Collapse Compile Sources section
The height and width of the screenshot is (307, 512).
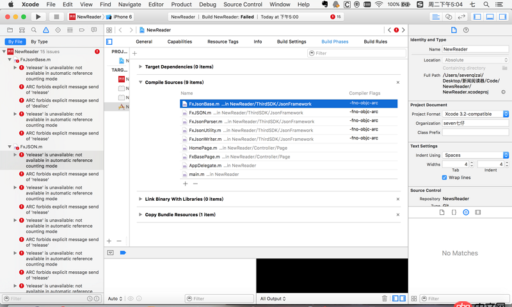click(x=140, y=83)
